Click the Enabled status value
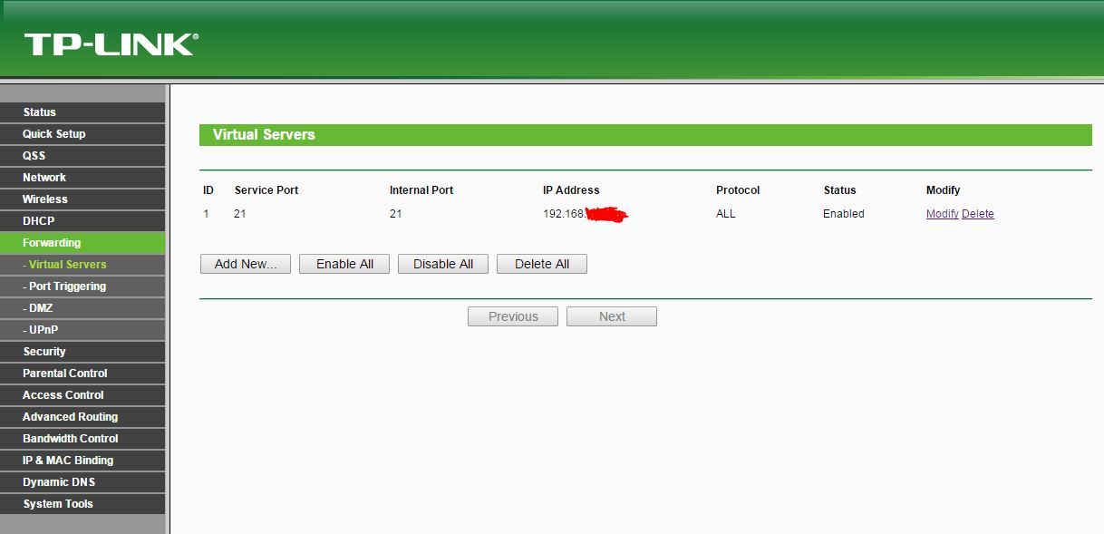The image size is (1104, 534). click(x=844, y=214)
